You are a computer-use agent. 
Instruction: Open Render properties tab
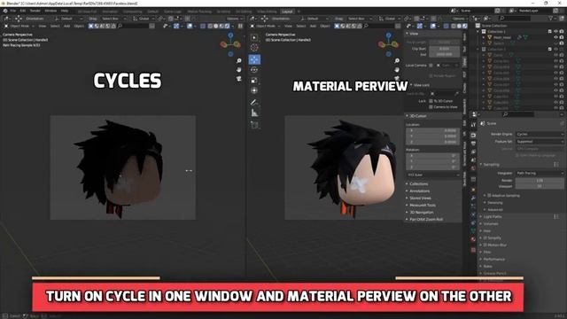(x=473, y=136)
